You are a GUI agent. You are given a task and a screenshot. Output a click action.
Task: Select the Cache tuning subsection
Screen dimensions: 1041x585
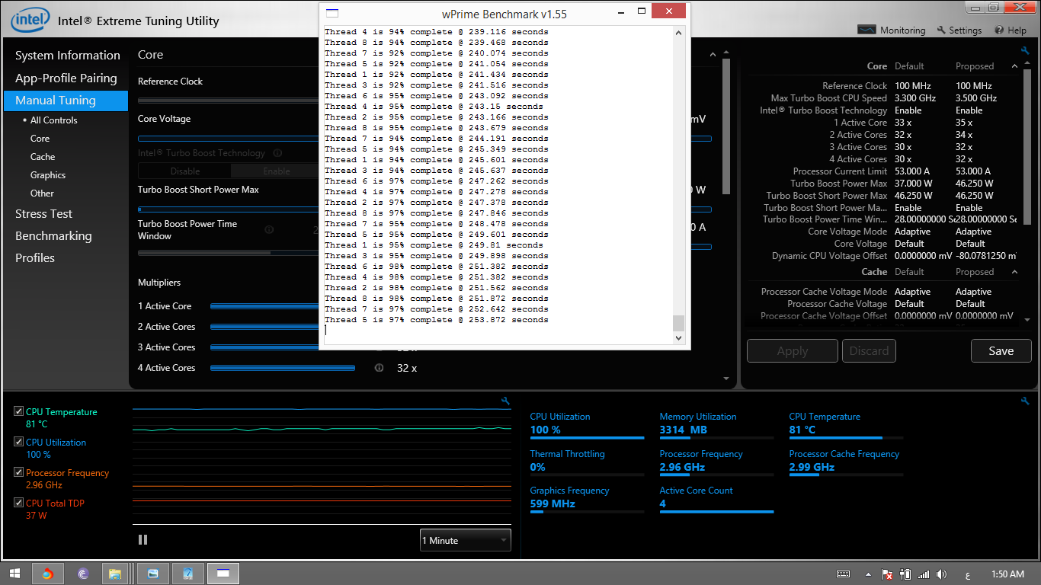(43, 157)
